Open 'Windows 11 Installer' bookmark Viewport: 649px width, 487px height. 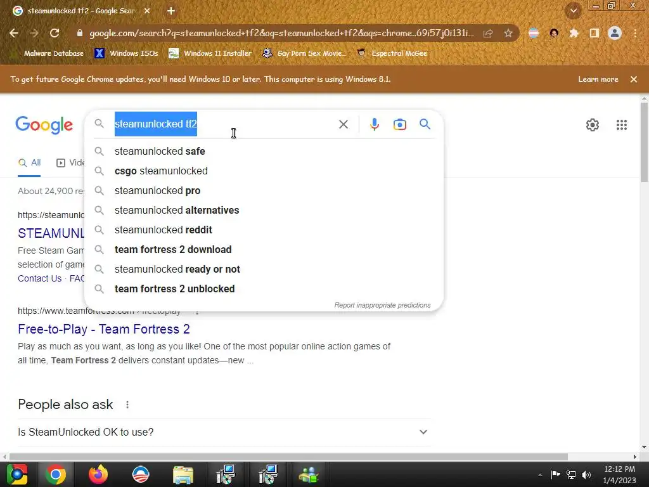210,53
